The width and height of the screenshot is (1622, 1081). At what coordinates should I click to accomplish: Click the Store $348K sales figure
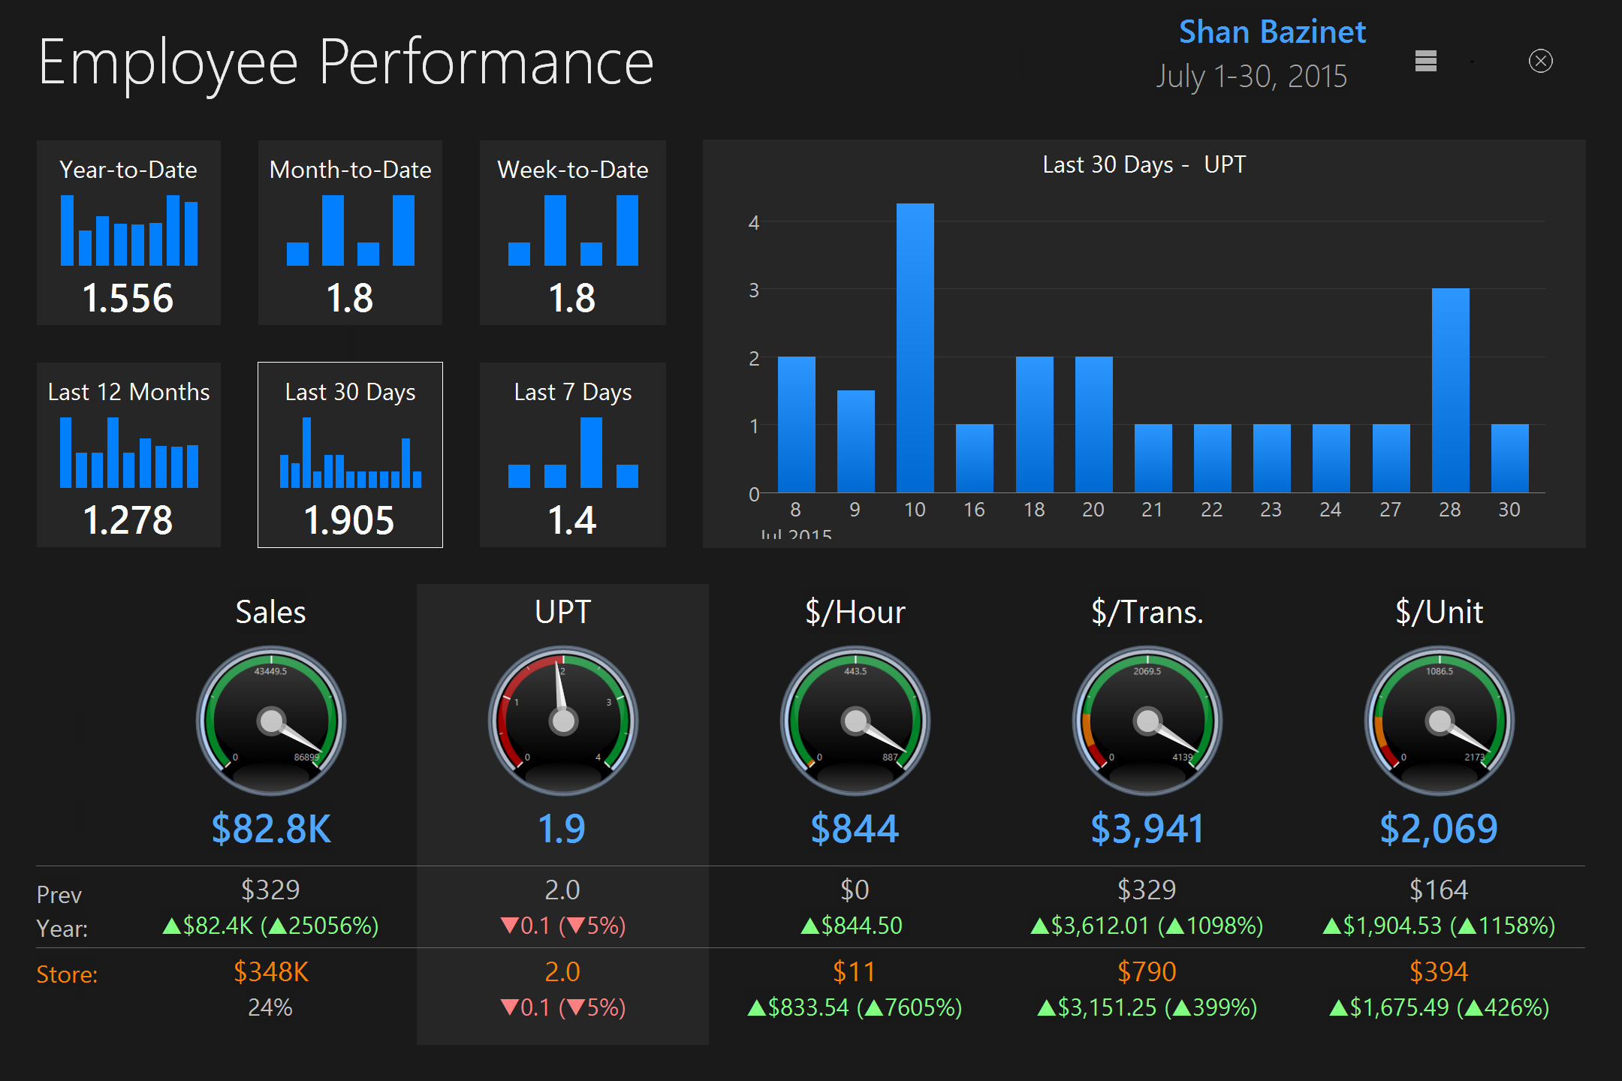click(271, 971)
